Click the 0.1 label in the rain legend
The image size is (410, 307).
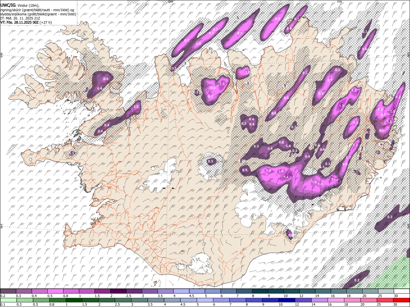[x=3, y=305]
